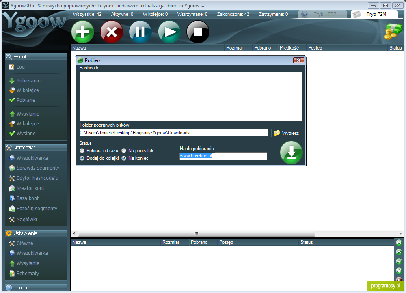Click the Wybierz folder button

click(x=287, y=133)
